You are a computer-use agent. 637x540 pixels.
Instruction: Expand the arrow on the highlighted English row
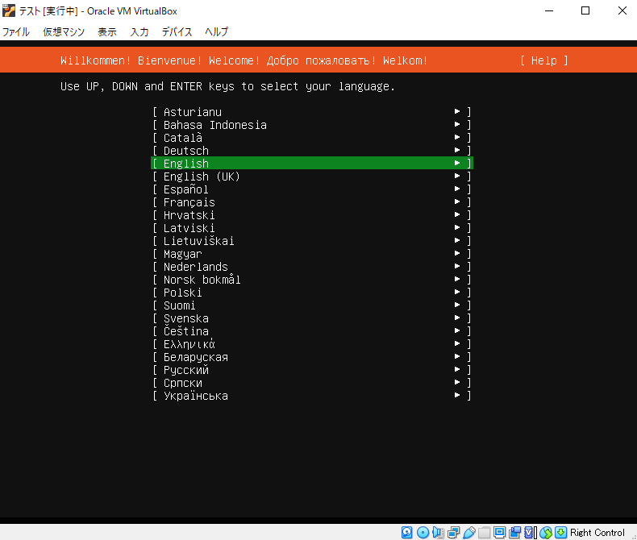pos(457,163)
